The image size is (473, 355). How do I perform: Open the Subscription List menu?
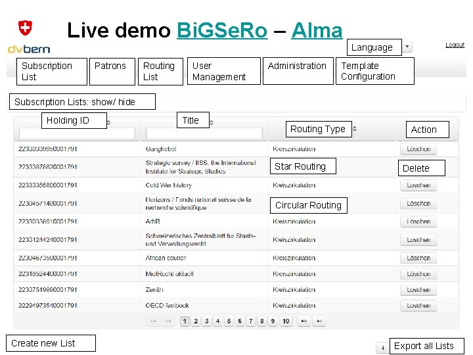tap(52, 72)
